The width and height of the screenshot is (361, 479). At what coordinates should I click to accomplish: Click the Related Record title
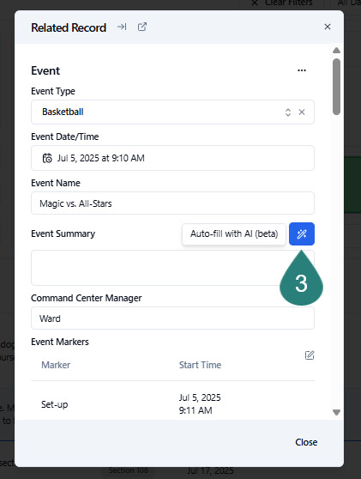pyautogui.click(x=69, y=27)
